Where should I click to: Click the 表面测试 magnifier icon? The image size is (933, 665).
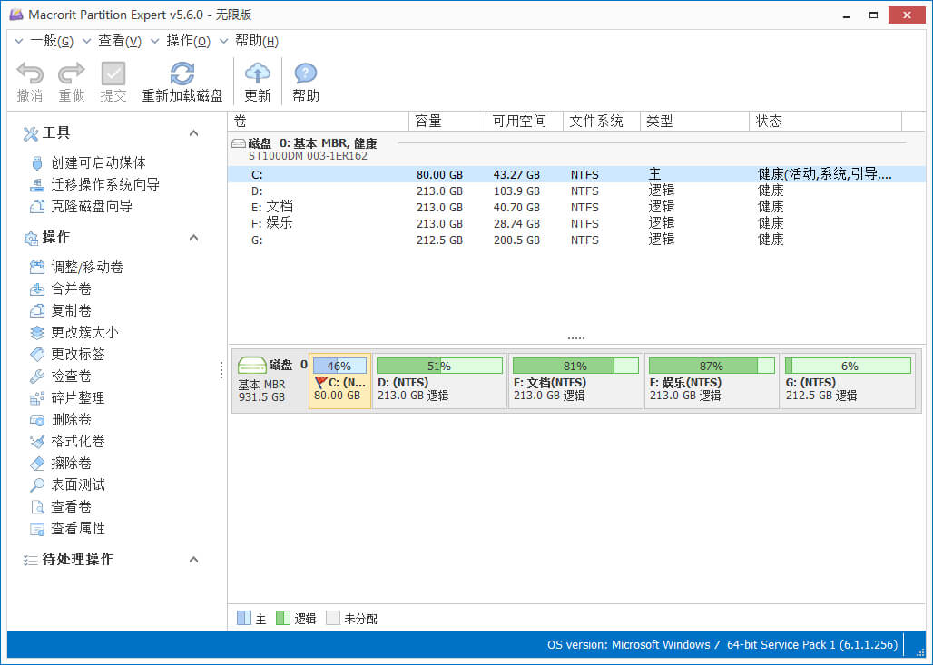point(37,484)
